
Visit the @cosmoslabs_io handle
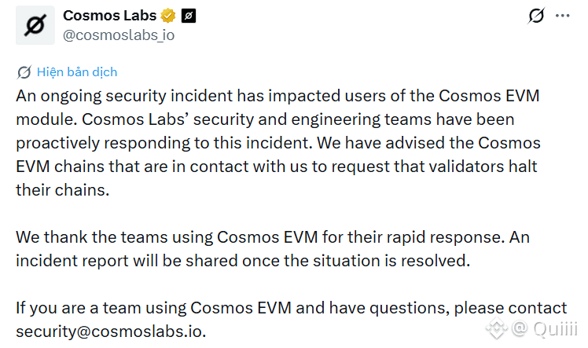point(119,35)
